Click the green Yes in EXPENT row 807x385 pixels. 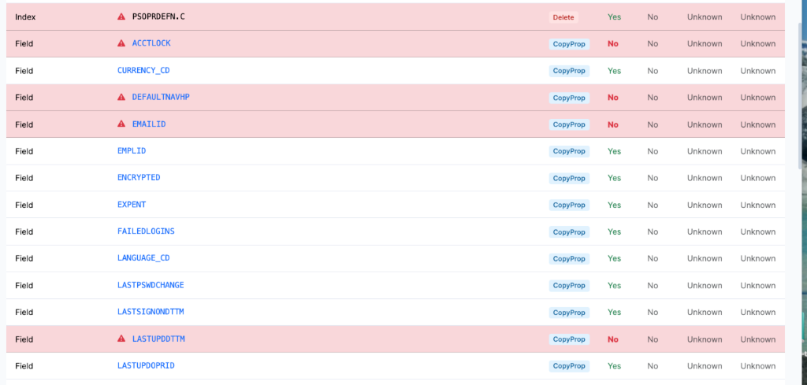coord(614,205)
